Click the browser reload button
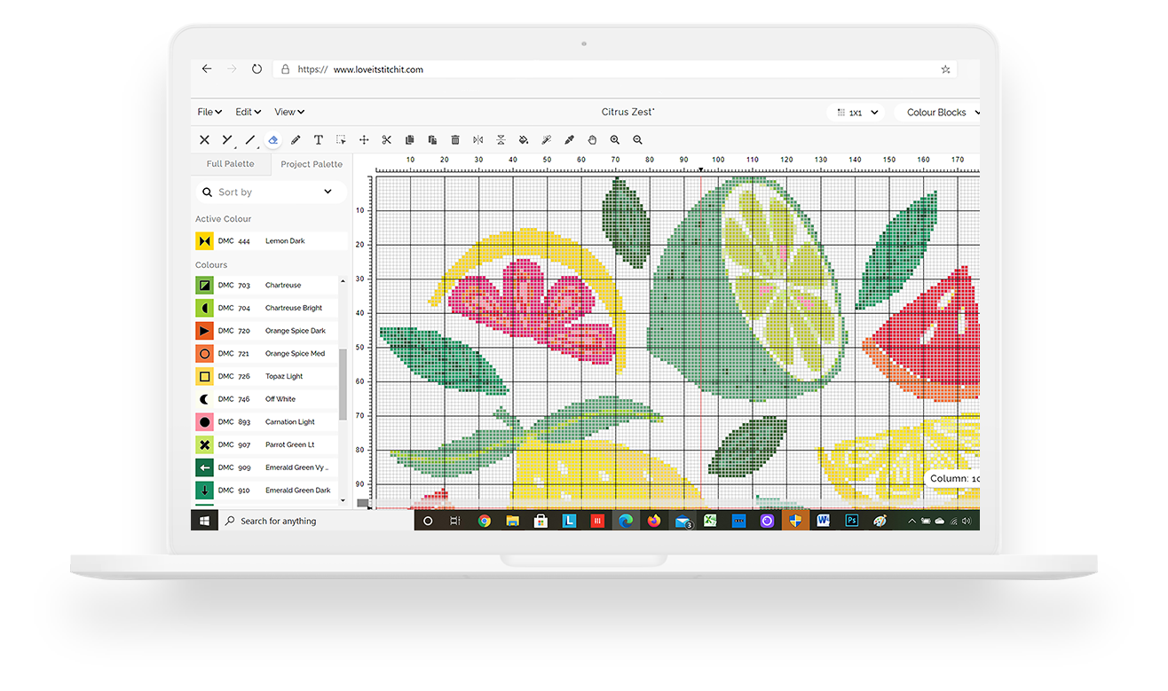Image resolution: width=1168 pixels, height=691 pixels. click(x=256, y=69)
